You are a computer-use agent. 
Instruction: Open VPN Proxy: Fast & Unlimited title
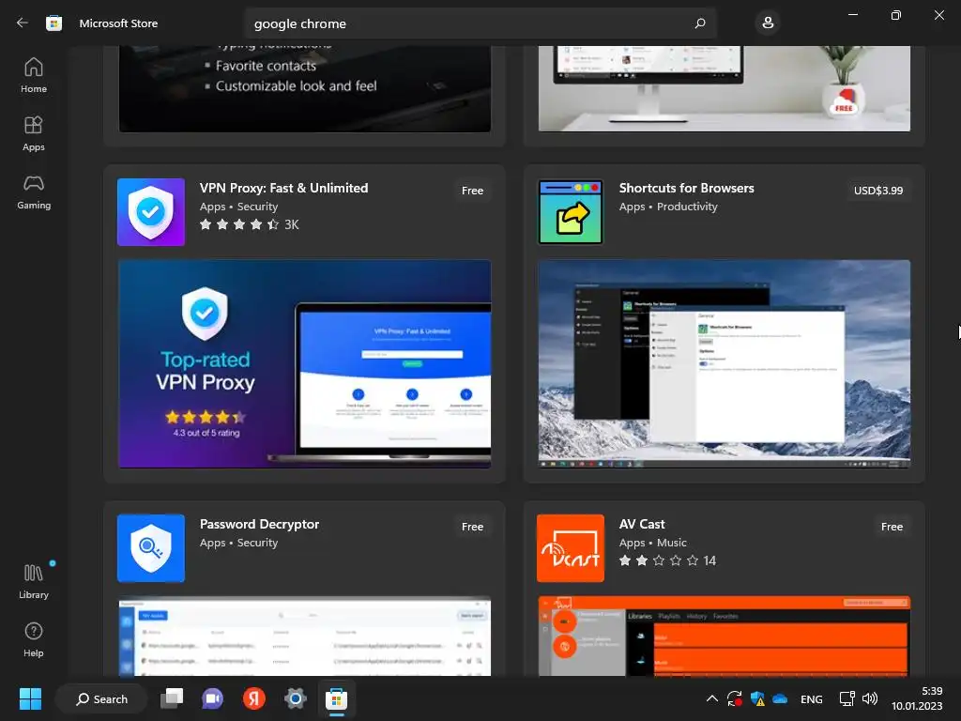pos(283,188)
